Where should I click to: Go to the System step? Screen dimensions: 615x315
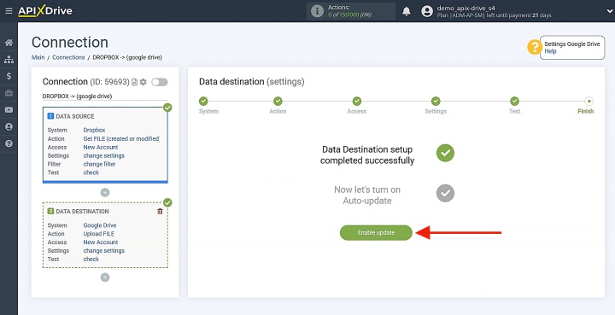(203, 101)
